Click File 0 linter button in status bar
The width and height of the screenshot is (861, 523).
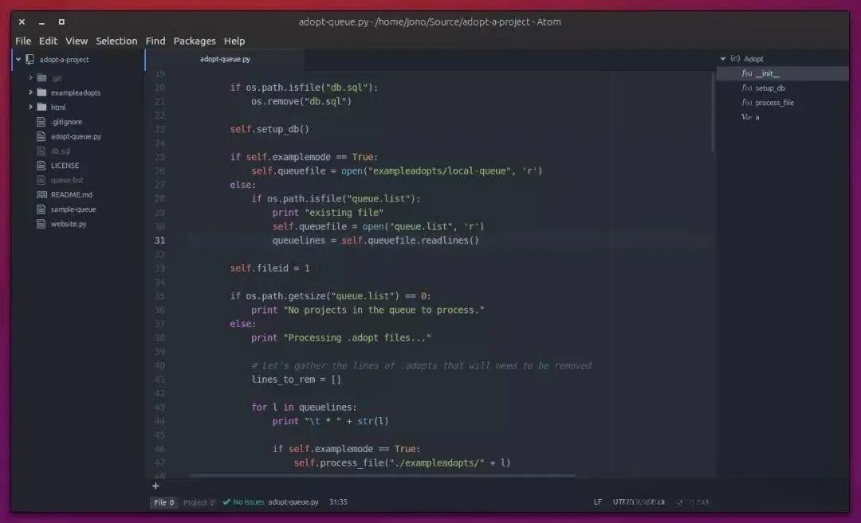point(163,502)
